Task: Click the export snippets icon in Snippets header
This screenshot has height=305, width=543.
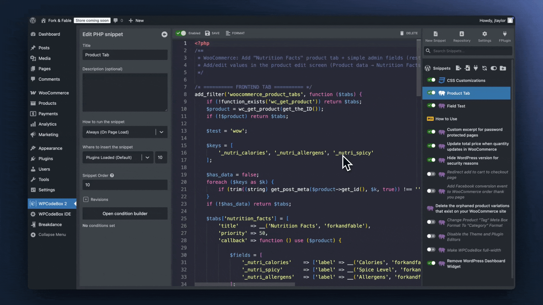Action: [x=458, y=68]
